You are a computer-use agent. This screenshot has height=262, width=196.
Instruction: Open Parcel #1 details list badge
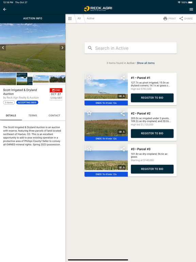click(x=121, y=96)
